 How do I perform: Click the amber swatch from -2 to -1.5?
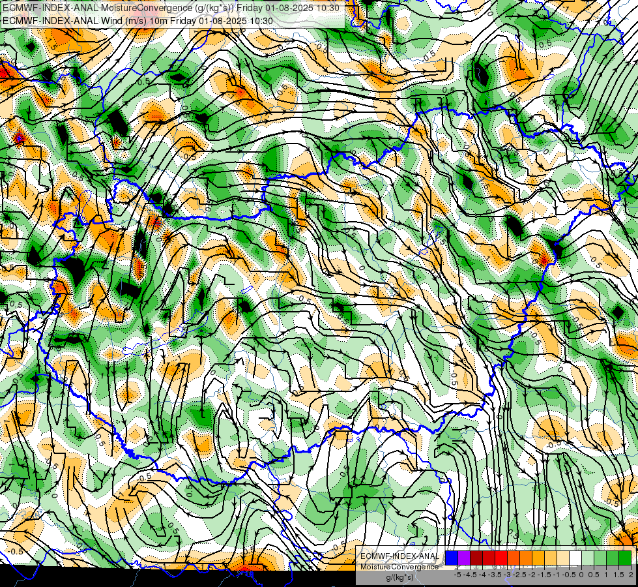[x=538, y=558]
